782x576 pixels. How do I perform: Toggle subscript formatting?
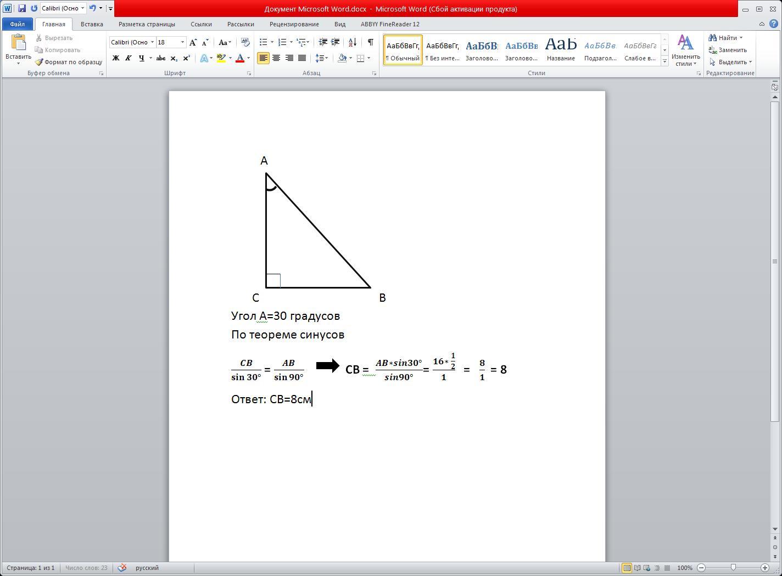[x=174, y=58]
